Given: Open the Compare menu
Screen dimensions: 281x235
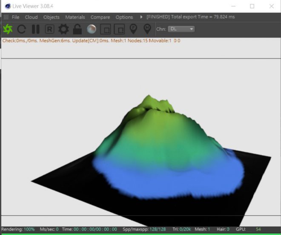Looking at the screenshot, I should point(100,17).
